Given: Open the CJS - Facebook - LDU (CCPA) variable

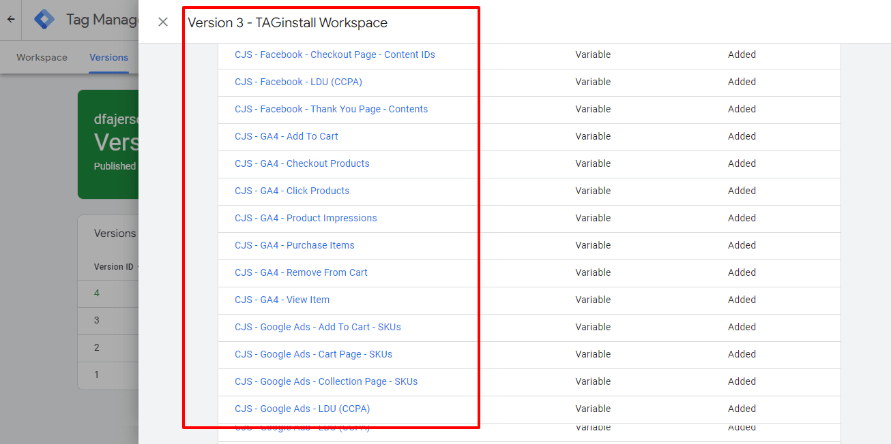Looking at the screenshot, I should click(298, 82).
